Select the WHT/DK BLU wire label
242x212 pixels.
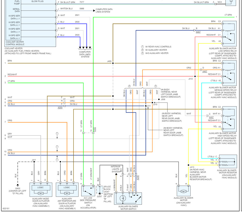(66, 9)
